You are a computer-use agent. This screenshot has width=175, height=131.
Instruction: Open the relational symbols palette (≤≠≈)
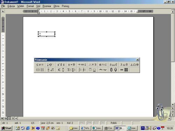tap(40, 65)
